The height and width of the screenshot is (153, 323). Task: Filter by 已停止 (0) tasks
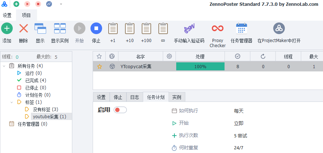tap(36, 88)
